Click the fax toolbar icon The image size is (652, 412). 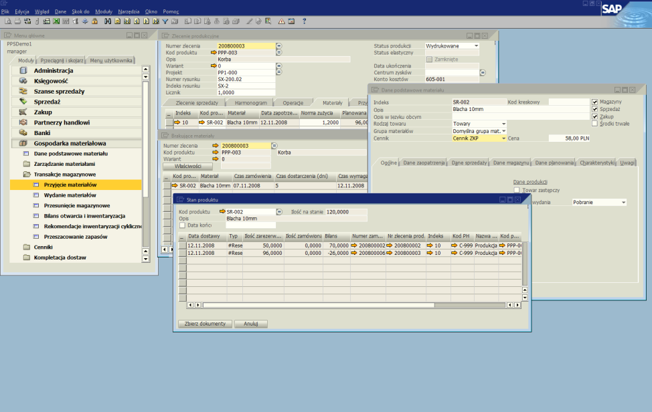[47, 21]
